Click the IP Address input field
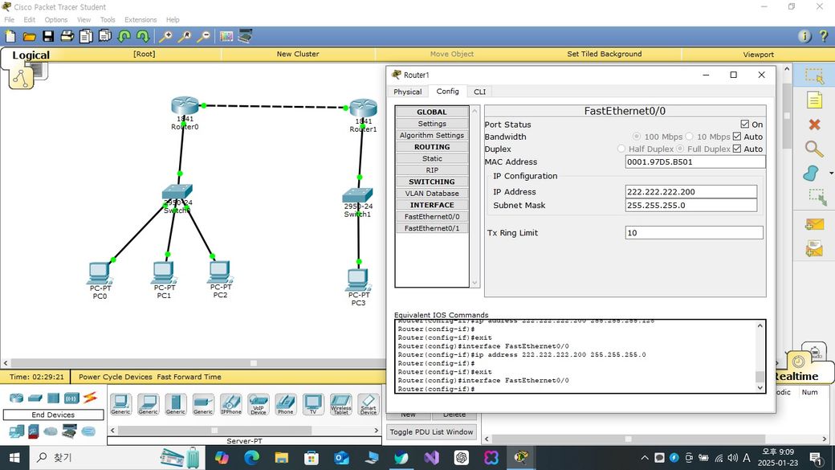Viewport: 835px width, 470px height. [x=690, y=192]
